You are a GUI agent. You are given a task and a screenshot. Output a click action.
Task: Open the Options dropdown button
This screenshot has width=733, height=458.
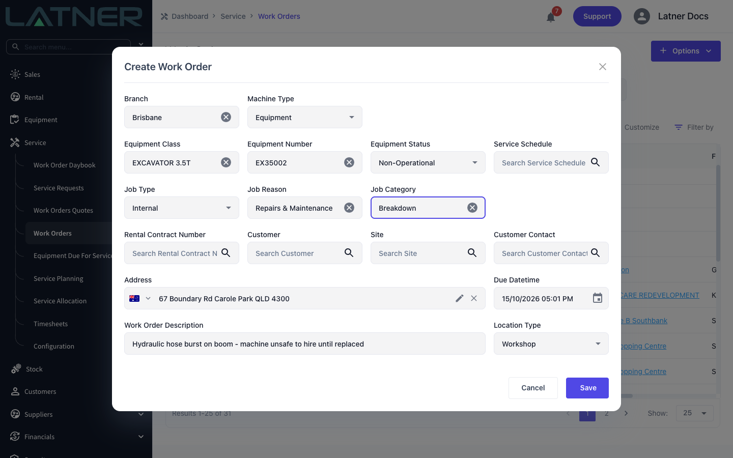pos(686,51)
